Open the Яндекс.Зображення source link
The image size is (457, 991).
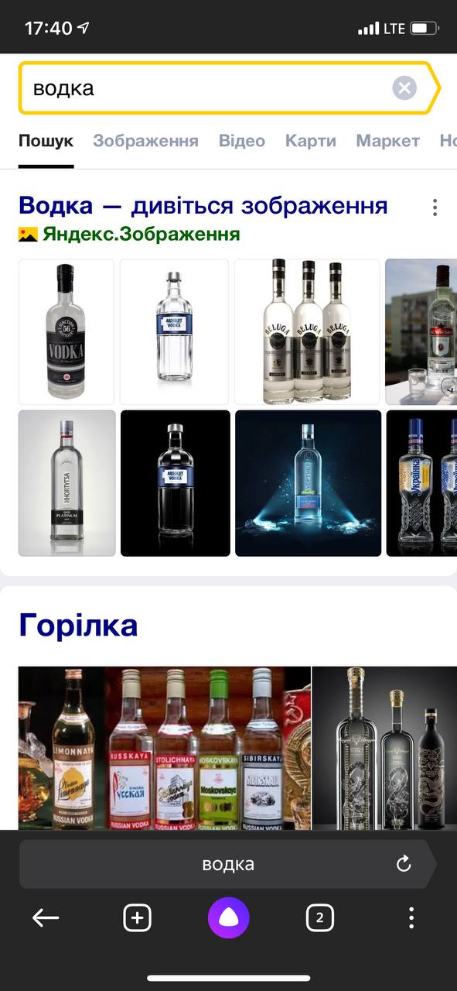(141, 234)
